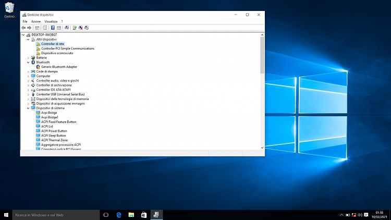Image resolution: width=391 pixels, height=220 pixels.
Task: Expand Controller audio, video e giochi
Action: pyautogui.click(x=28, y=81)
